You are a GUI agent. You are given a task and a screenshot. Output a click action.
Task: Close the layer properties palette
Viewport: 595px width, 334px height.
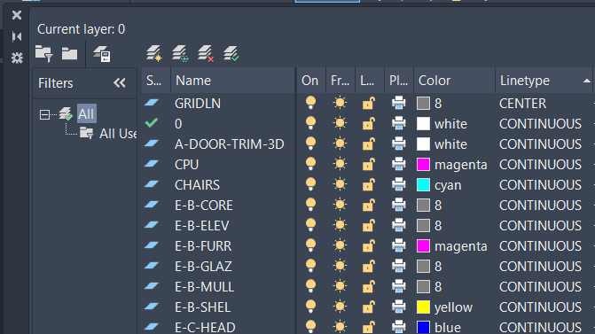[x=17, y=15]
